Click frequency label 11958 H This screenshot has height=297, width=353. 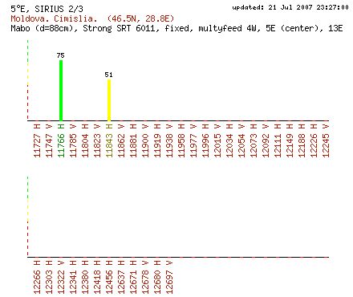tap(181, 140)
